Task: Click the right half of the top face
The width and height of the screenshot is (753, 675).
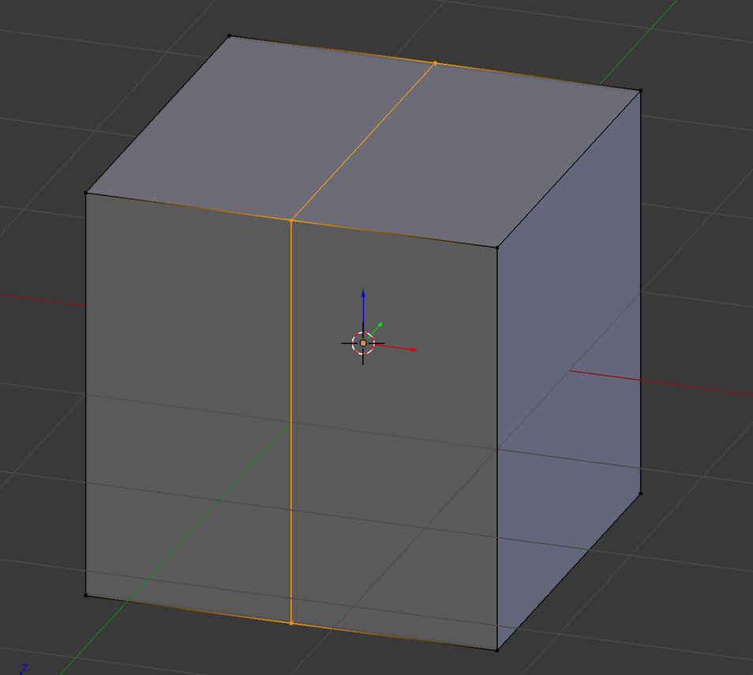Action: 466,156
